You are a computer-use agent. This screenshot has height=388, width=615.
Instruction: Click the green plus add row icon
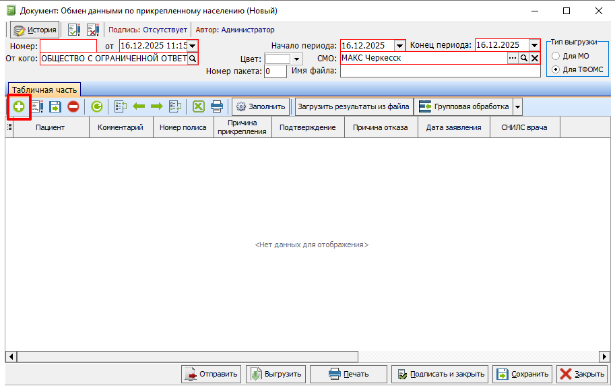(18, 106)
